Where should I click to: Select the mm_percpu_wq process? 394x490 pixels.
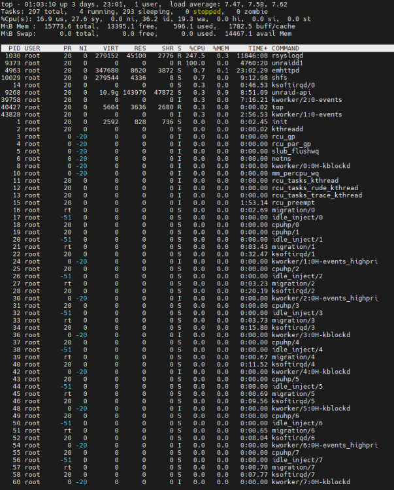(295, 173)
